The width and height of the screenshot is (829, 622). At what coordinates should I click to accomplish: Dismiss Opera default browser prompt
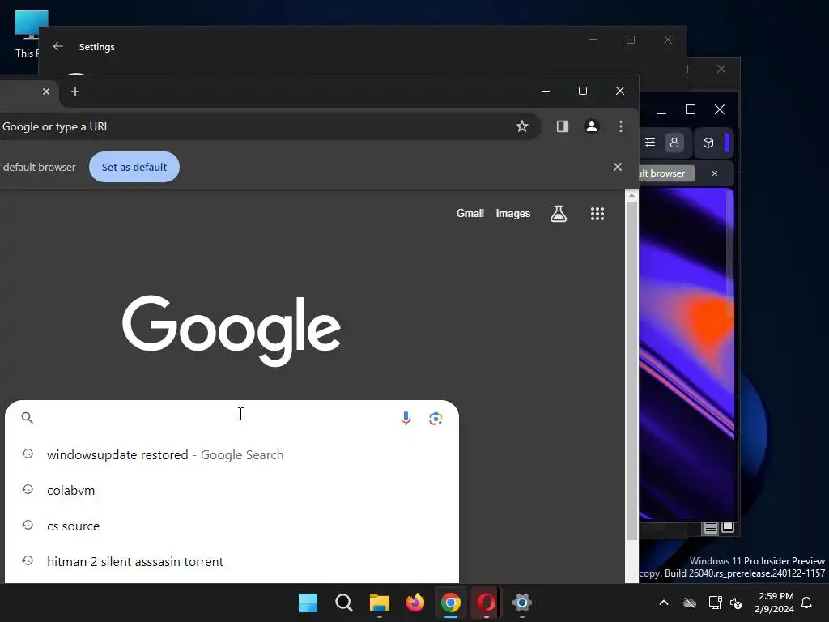coord(715,173)
